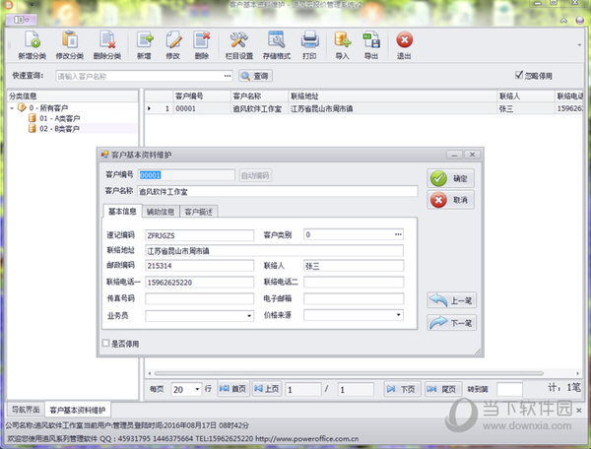The image size is (591, 449).
Task: Click the table scrollbar right arrow
Action: coord(578,373)
